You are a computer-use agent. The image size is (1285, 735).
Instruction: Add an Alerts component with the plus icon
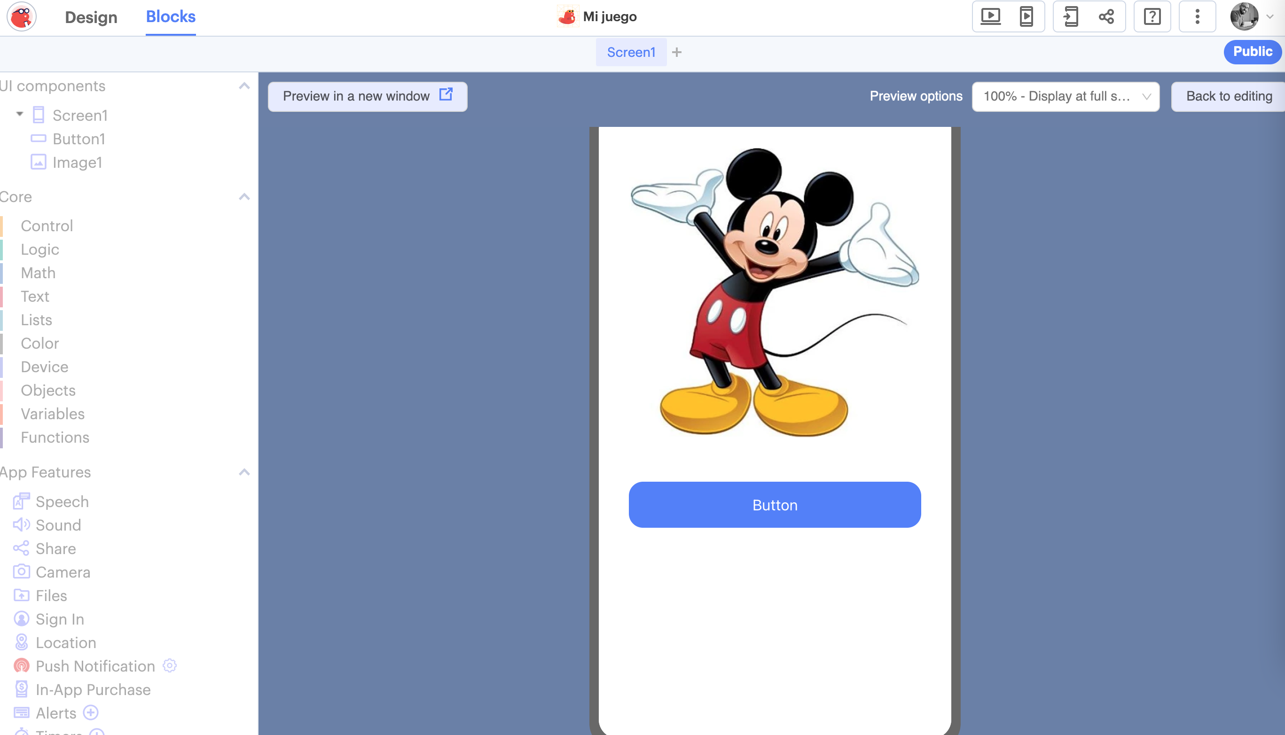pos(91,712)
